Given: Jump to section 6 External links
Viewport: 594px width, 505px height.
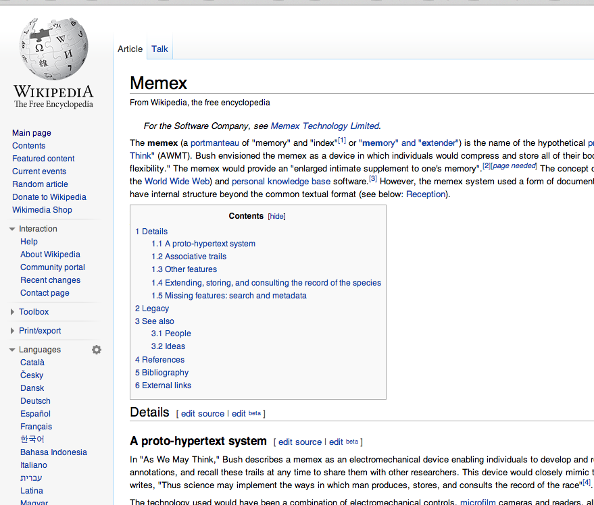Looking at the screenshot, I should pyautogui.click(x=164, y=386).
